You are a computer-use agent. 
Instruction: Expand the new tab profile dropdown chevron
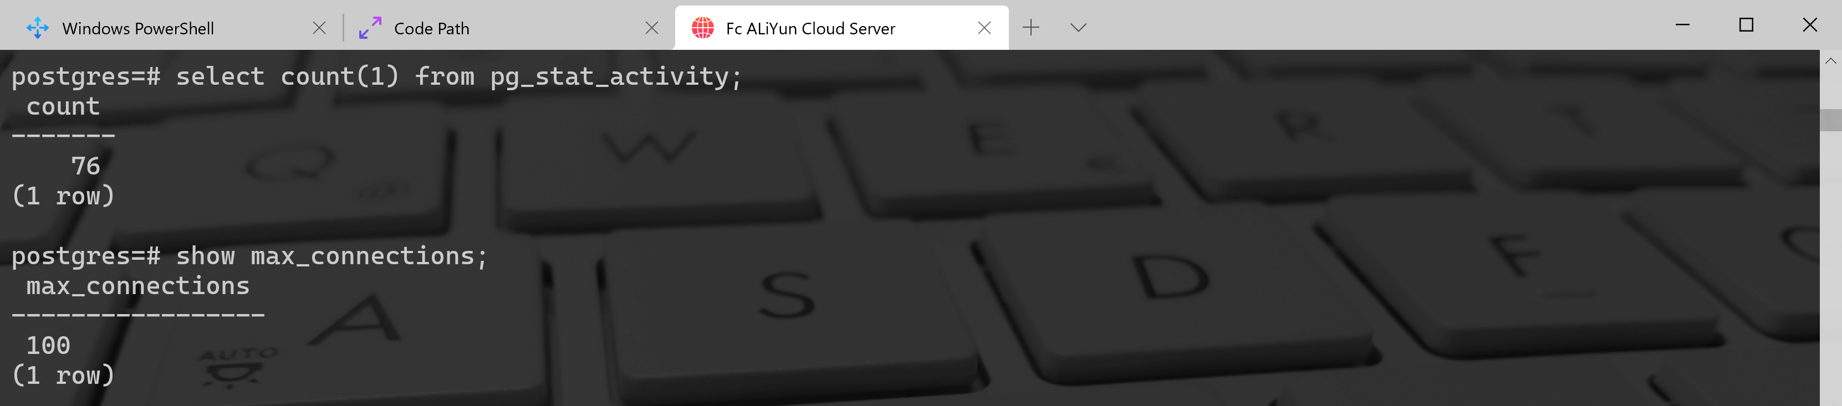coord(1078,28)
